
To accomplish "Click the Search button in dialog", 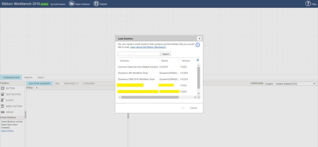I will pos(166,54).
